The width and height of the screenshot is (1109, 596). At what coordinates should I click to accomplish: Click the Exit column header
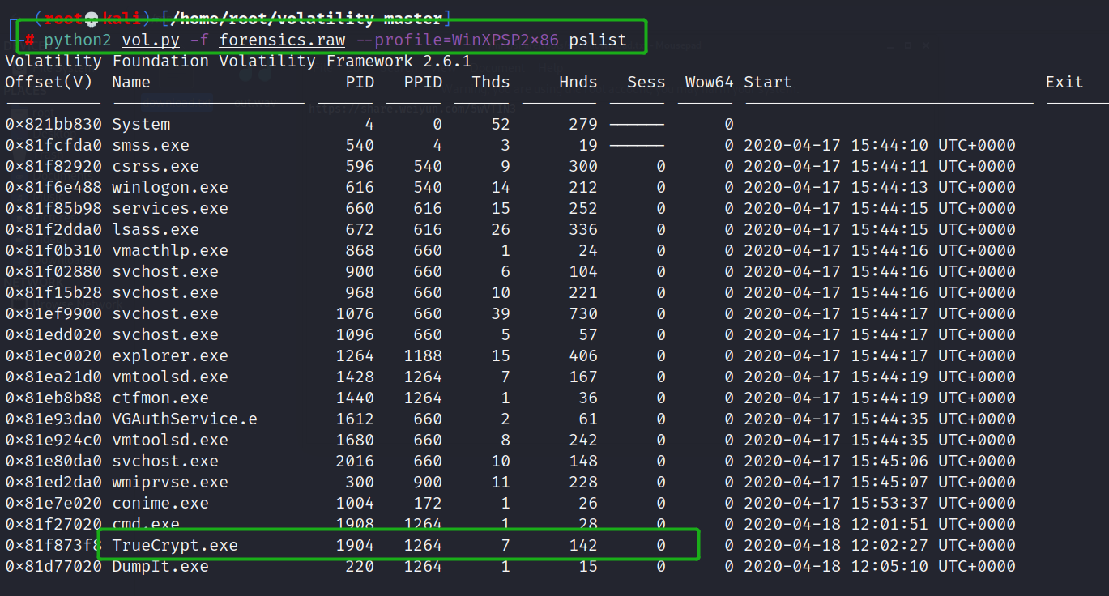1064,83
